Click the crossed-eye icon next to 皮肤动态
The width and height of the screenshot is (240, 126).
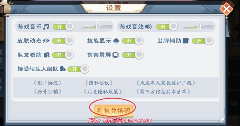[46, 41]
